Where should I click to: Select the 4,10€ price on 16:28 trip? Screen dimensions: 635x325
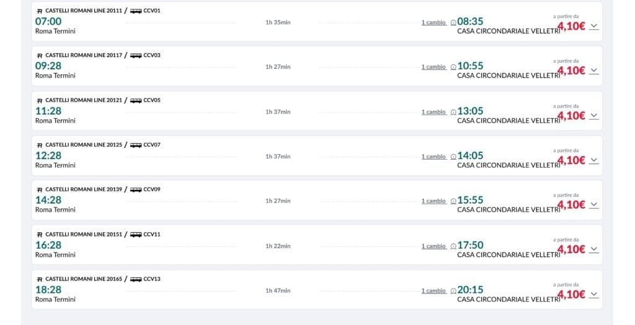(572, 249)
